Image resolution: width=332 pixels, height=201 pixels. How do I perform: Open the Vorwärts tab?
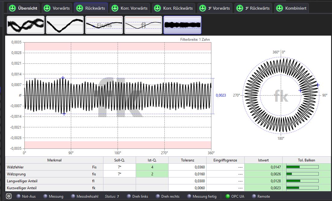57,8
